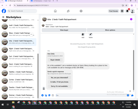Open Chrome three-dot menu

tap(136, 6)
